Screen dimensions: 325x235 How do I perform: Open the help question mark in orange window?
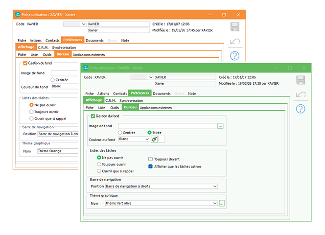[x=234, y=56]
